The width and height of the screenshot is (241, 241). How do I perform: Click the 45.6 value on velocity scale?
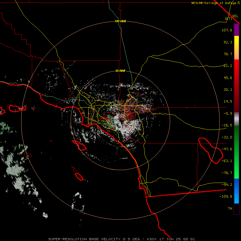[228, 78]
